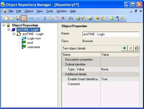Screen dimensions: 144x109
Task: Open Find and Replace binoculars icon
Action: [x=71, y=18]
